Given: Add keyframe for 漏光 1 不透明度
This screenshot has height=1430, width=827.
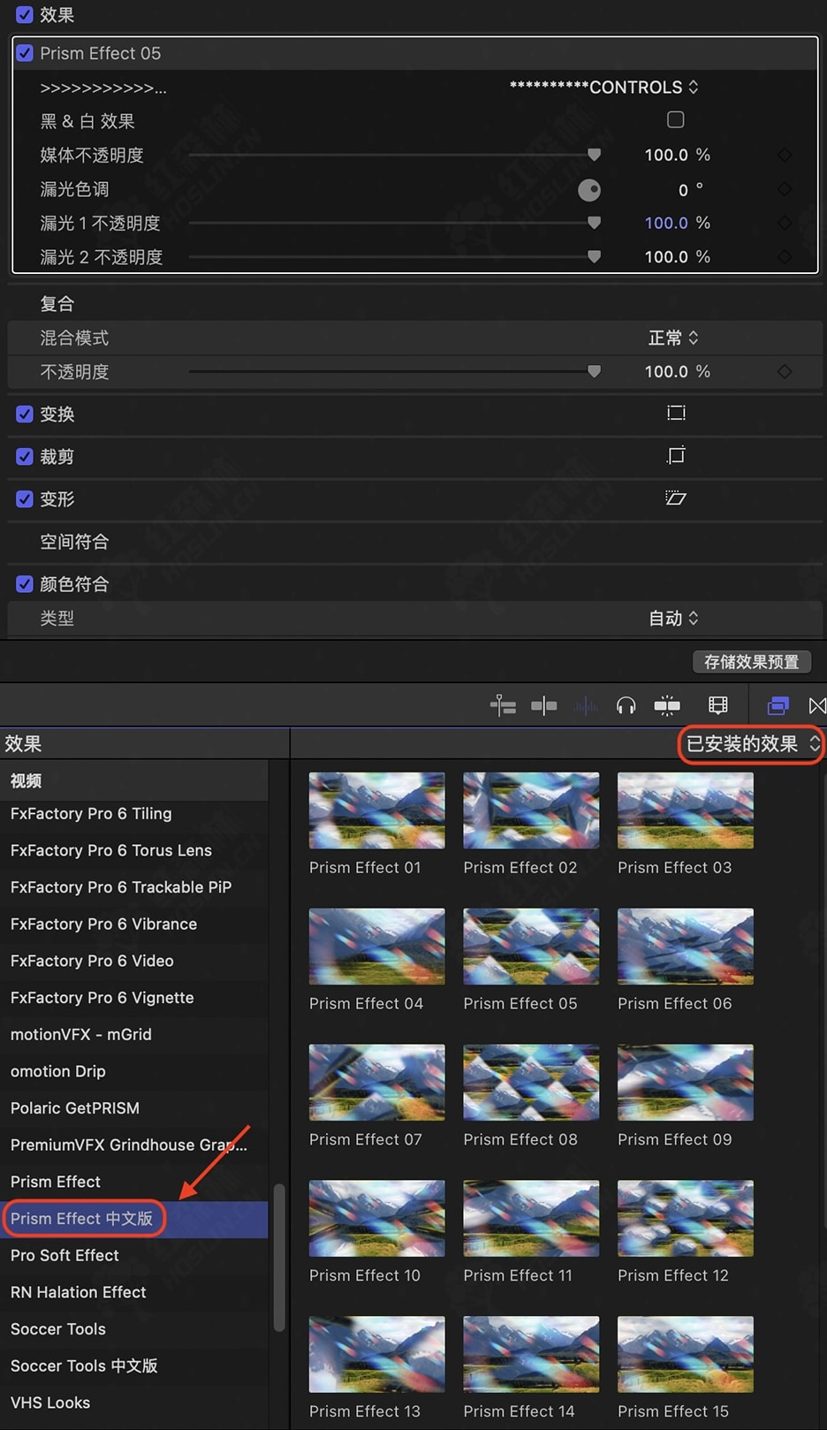Looking at the screenshot, I should pos(785,223).
